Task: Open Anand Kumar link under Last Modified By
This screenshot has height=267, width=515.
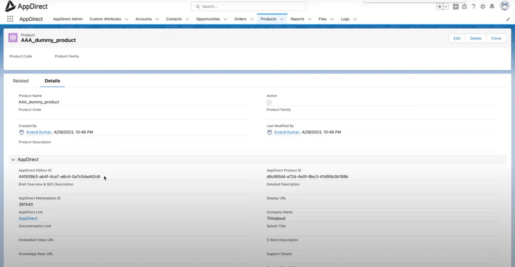Action: pos(287,132)
